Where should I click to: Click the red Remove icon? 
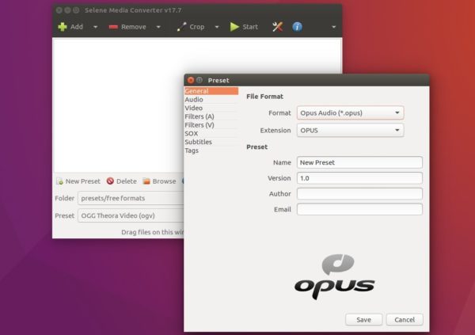113,27
